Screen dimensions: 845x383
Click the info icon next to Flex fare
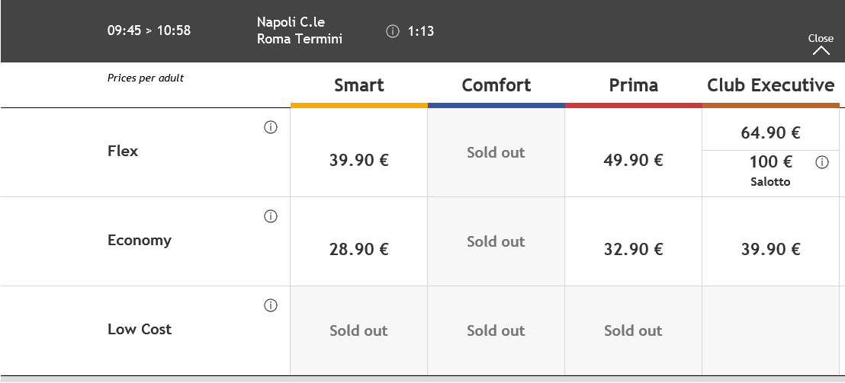[271, 127]
